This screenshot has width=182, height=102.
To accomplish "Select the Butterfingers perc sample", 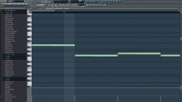I will pyautogui.click(x=10, y=90).
